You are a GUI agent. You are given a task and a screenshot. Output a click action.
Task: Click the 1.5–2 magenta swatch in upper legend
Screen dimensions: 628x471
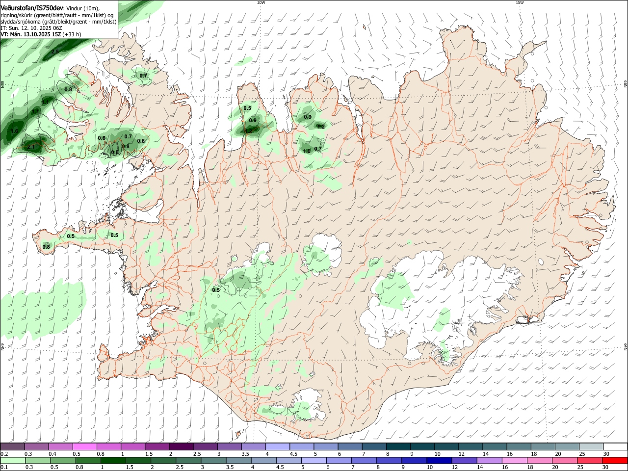(157, 446)
